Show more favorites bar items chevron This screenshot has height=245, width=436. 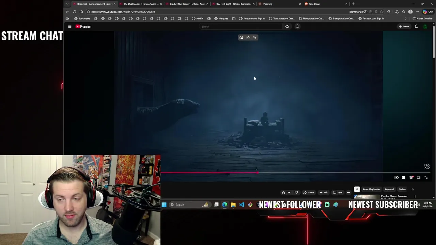405,19
